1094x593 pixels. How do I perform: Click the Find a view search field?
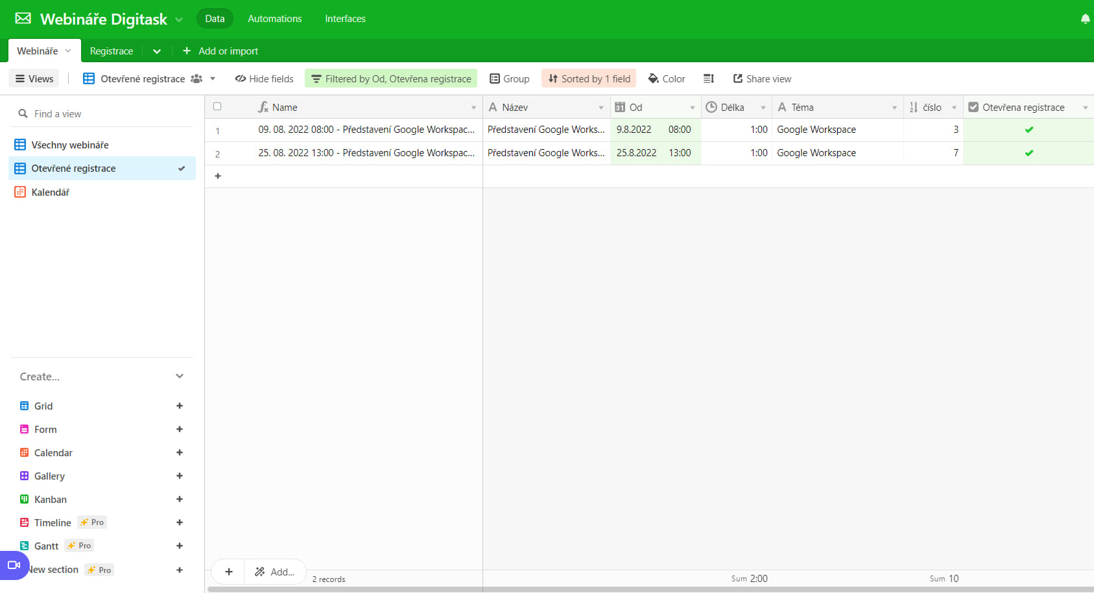104,114
